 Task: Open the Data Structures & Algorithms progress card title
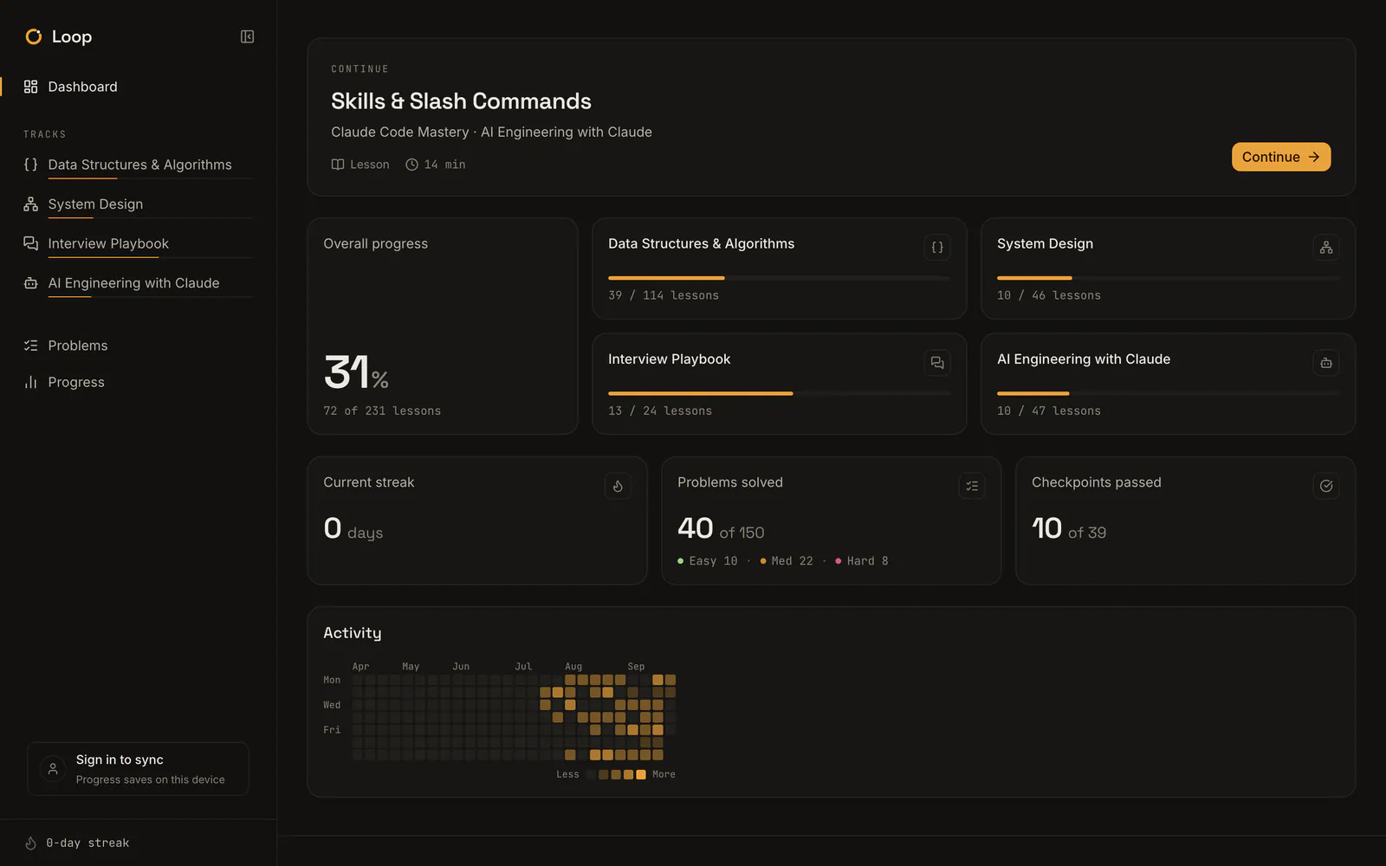(x=701, y=244)
